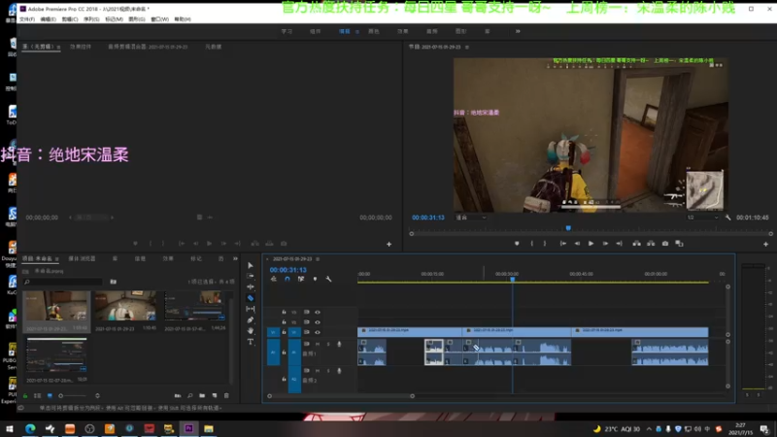Toggle V1 track output eye

point(318,332)
